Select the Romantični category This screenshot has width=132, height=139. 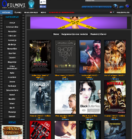12,49
